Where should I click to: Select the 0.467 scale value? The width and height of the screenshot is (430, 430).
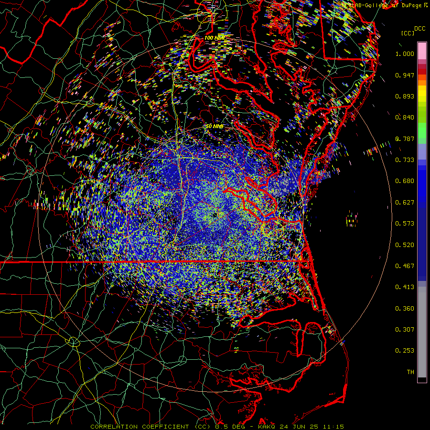[x=405, y=266]
